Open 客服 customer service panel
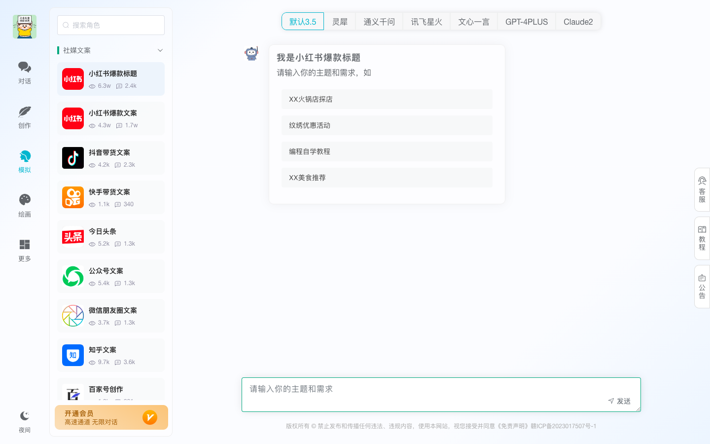The height and width of the screenshot is (444, 710). pos(702,190)
